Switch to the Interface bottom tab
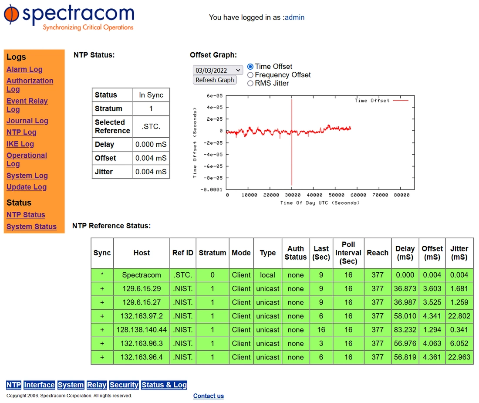 [x=39, y=385]
